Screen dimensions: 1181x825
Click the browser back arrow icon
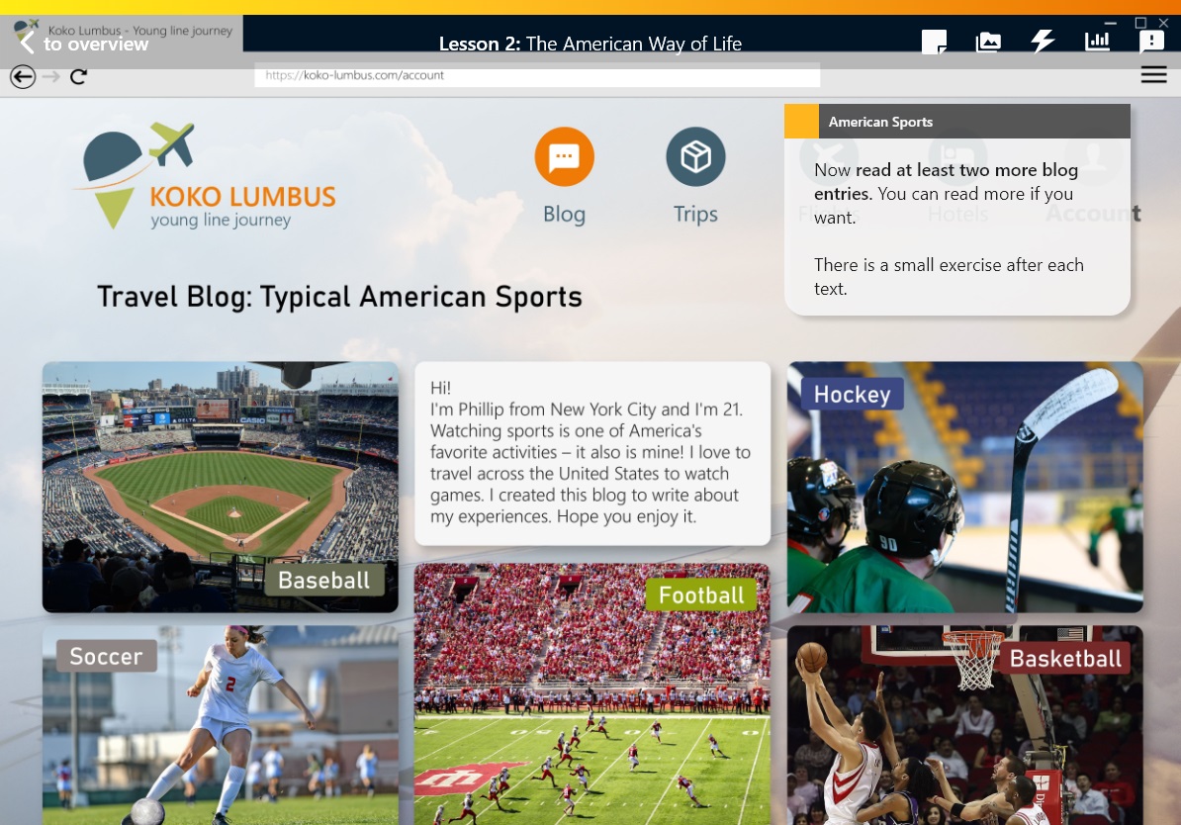click(x=23, y=76)
